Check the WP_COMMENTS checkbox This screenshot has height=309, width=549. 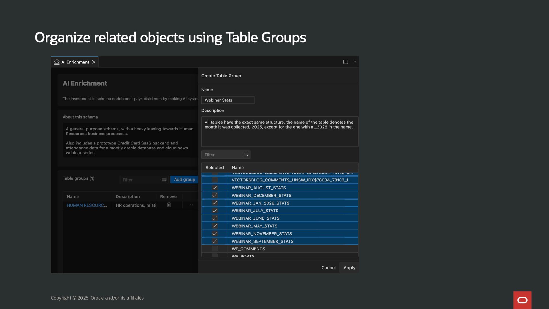click(x=215, y=249)
